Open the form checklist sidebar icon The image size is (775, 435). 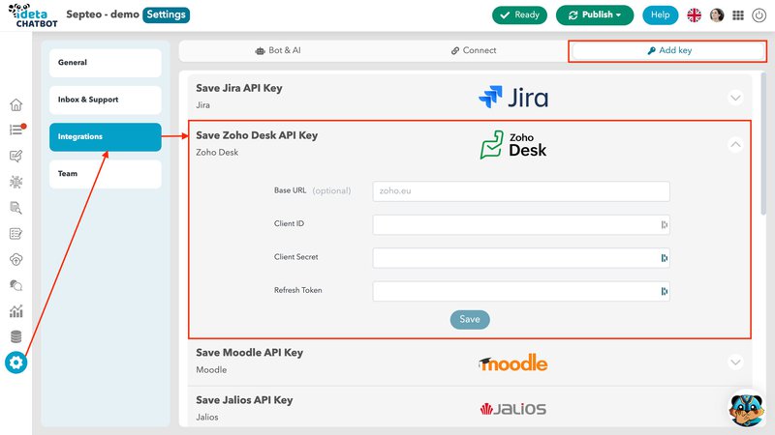coord(15,233)
